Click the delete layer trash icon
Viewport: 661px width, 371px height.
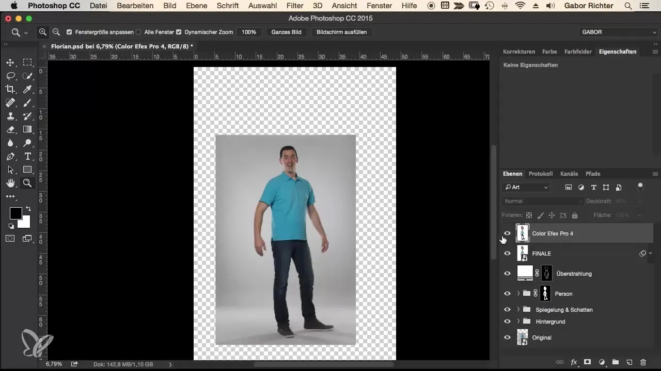pyautogui.click(x=643, y=362)
